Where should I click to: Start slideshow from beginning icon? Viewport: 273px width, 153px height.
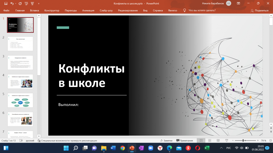26,4
